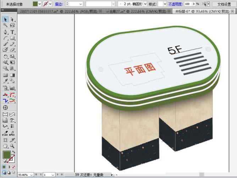
Task: Open the zoom level 93.46% dropdown
Action: tap(32, 175)
